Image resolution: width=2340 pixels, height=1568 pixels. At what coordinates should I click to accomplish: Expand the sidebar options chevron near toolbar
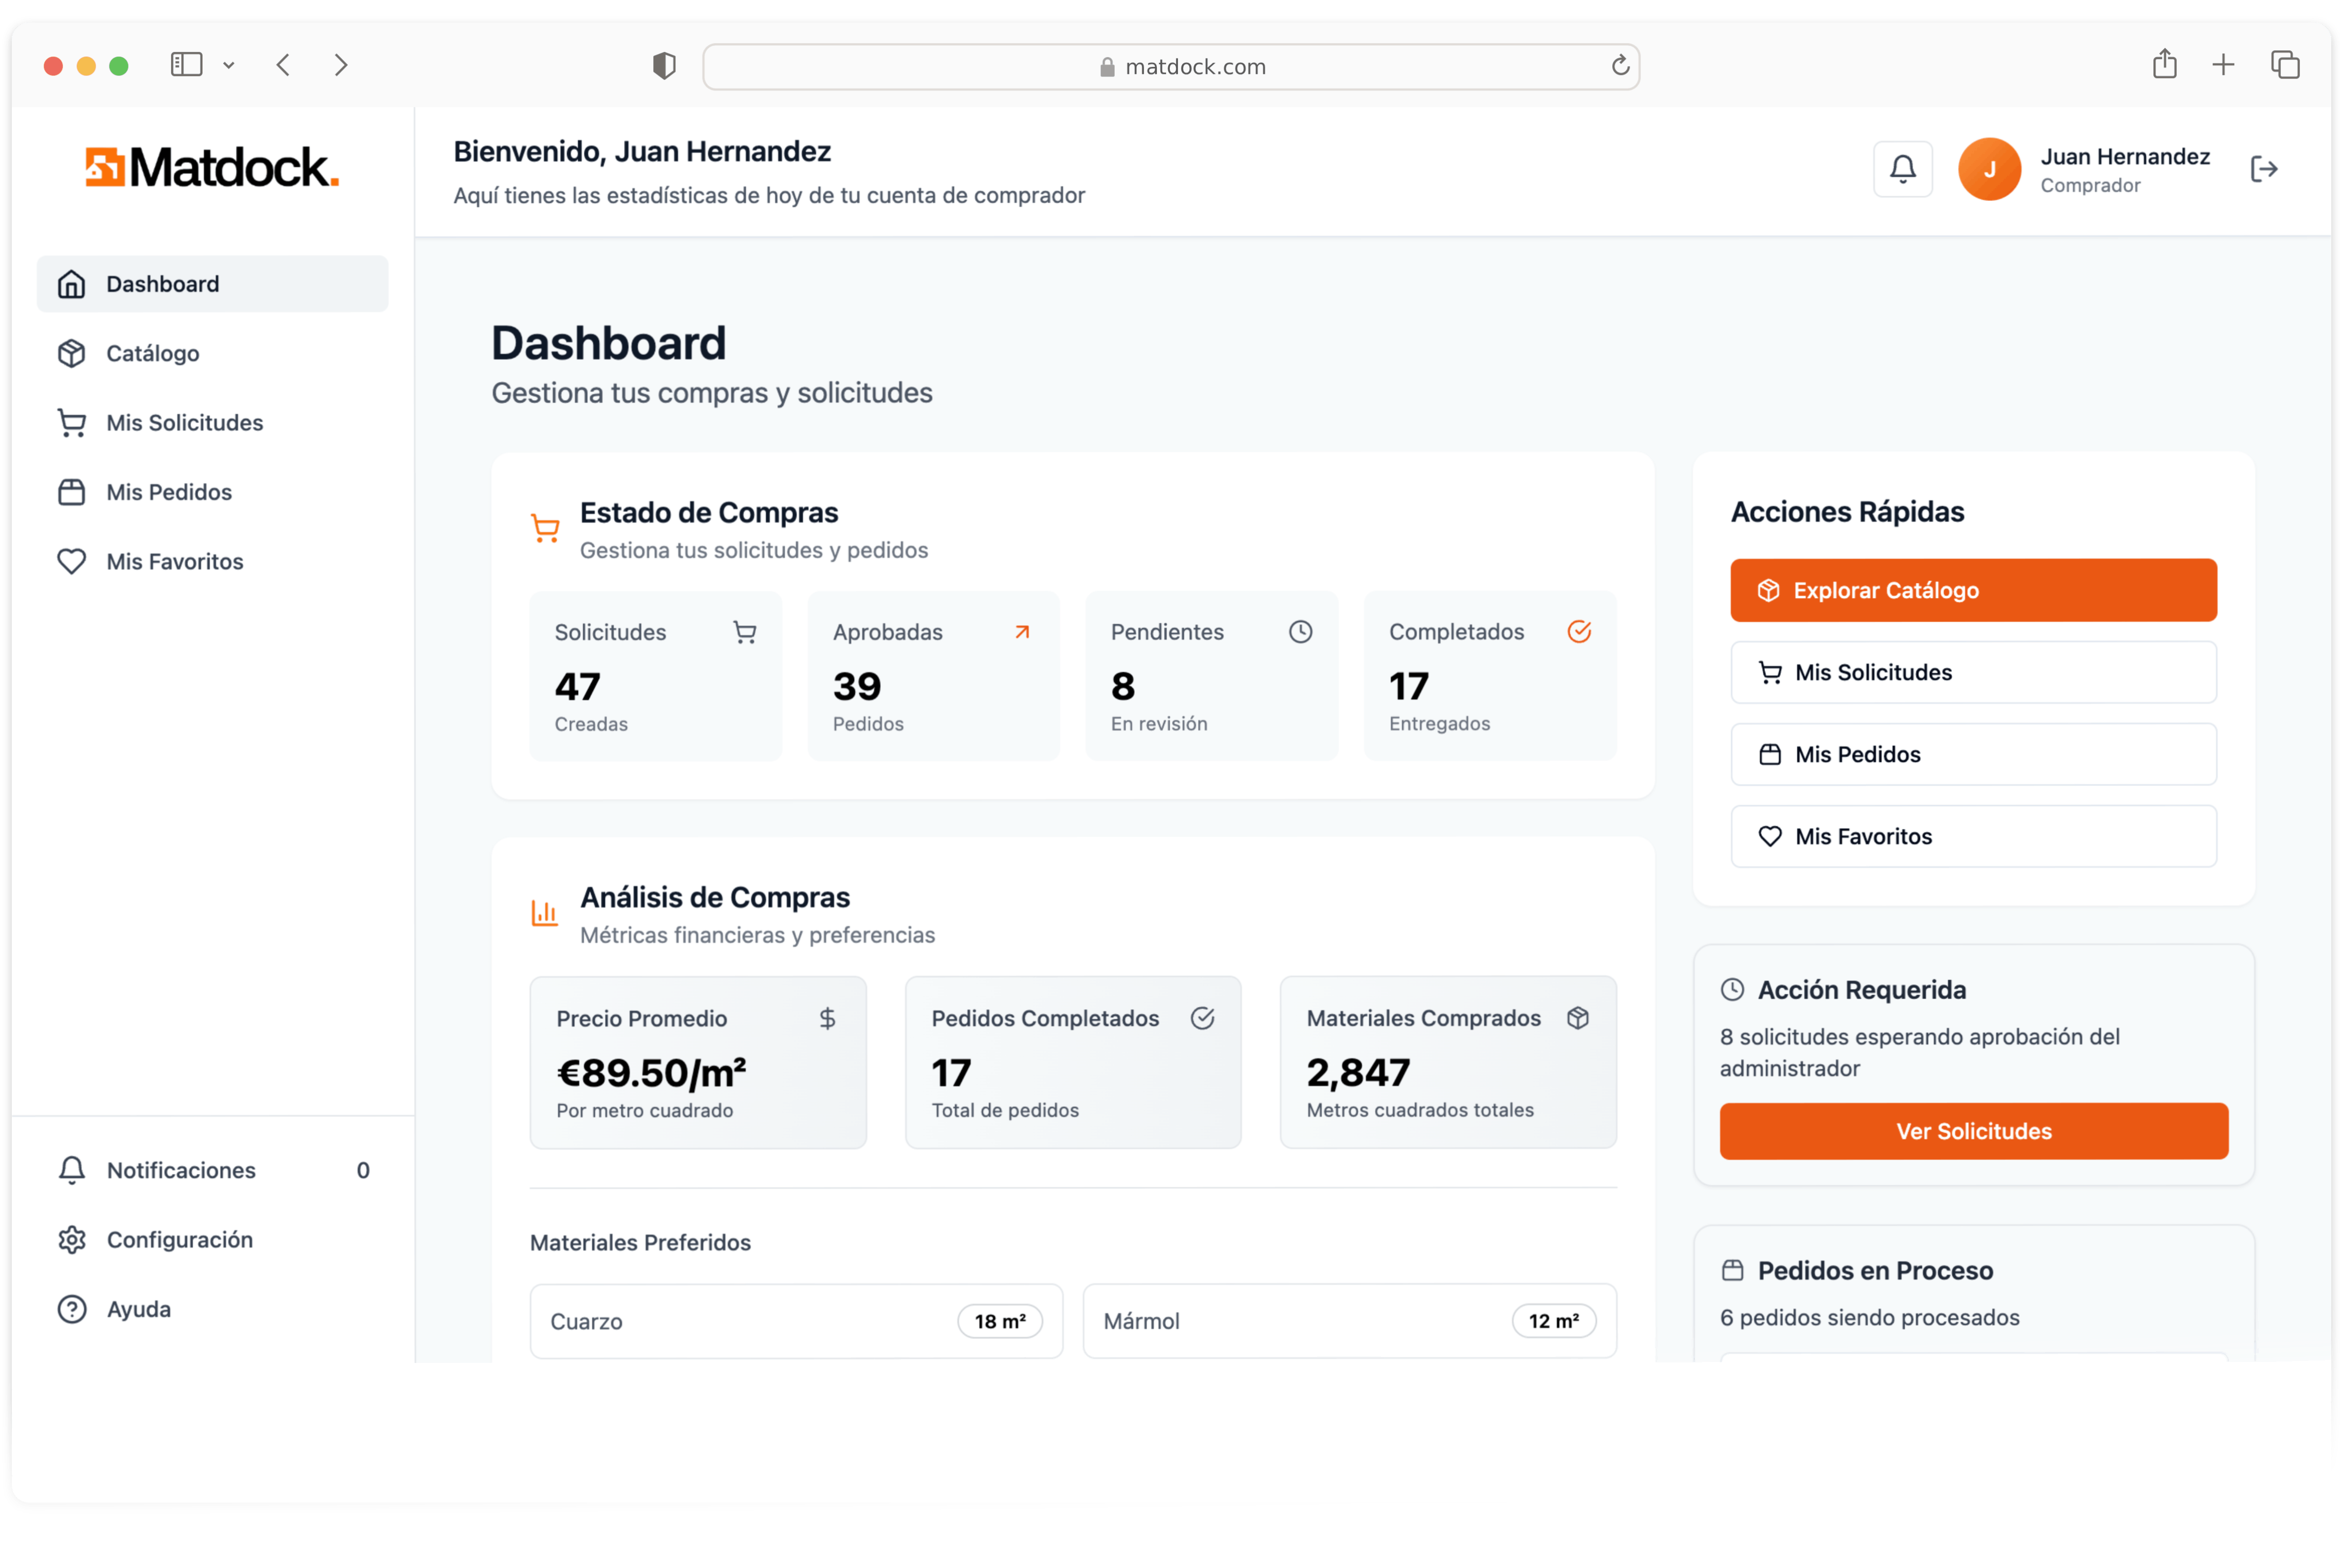click(x=230, y=65)
